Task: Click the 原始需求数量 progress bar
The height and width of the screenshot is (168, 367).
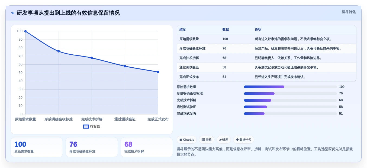Action: click(x=290, y=87)
